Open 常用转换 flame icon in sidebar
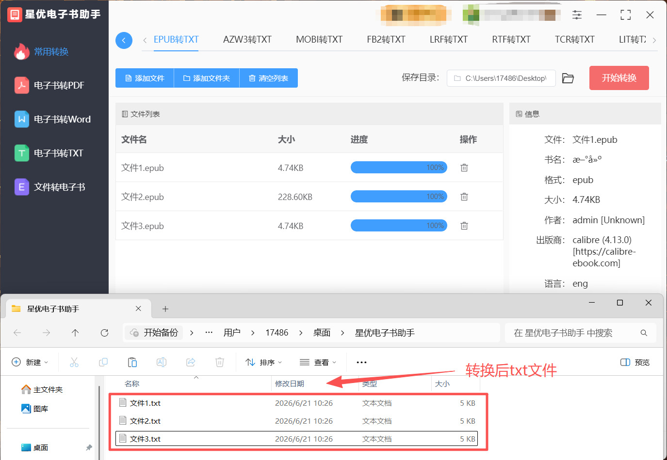 (x=21, y=51)
